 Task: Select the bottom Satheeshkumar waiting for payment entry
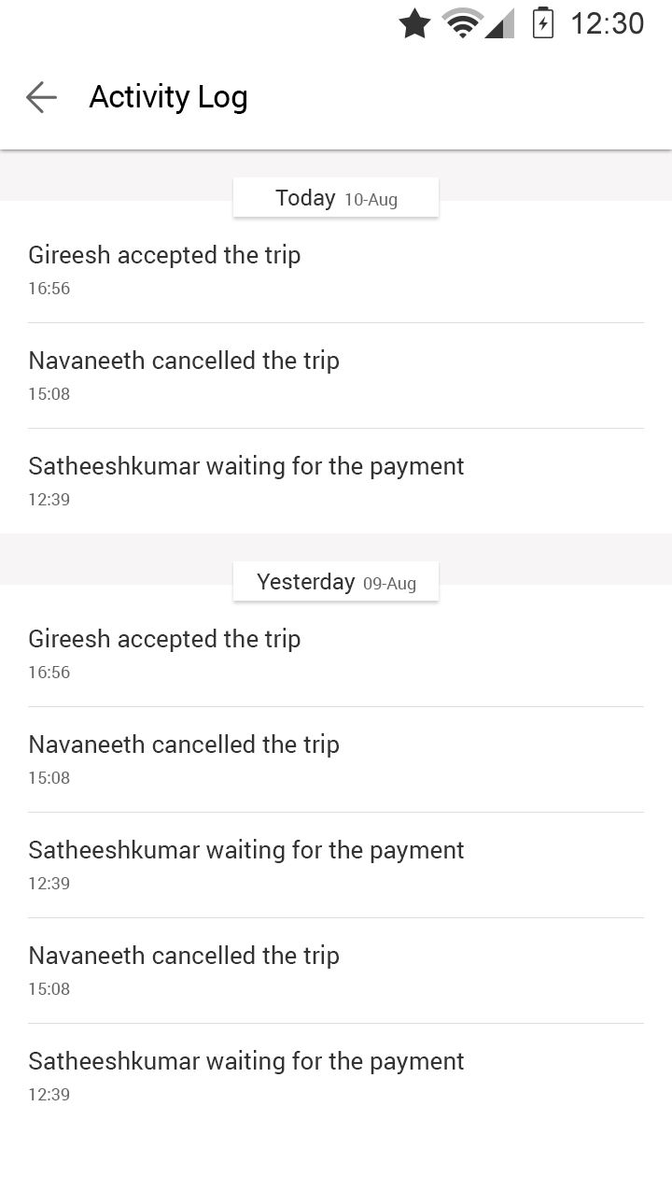point(336,1076)
